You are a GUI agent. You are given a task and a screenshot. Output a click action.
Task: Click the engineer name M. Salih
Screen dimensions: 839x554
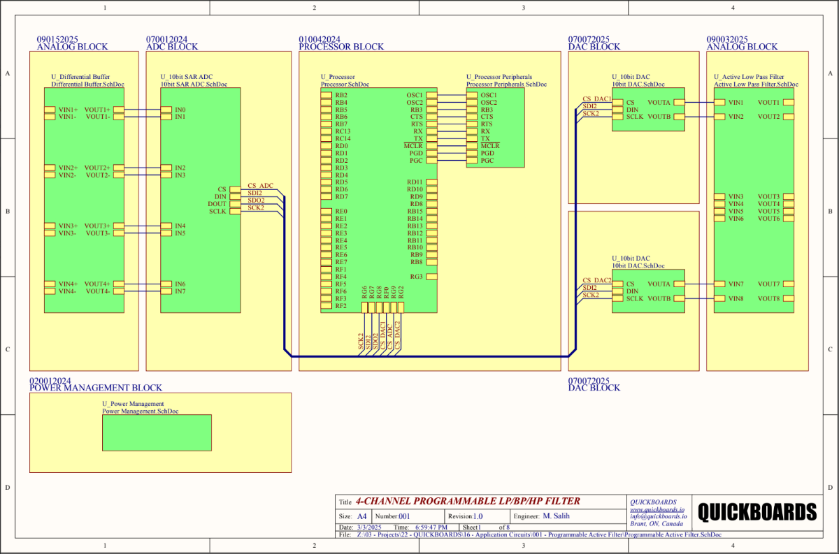(560, 516)
